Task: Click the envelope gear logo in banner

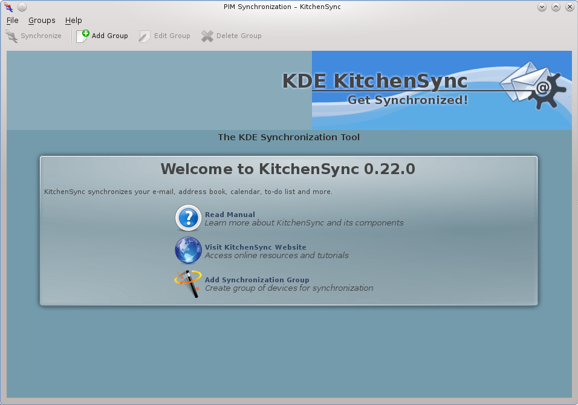Action: pyautogui.click(x=533, y=85)
